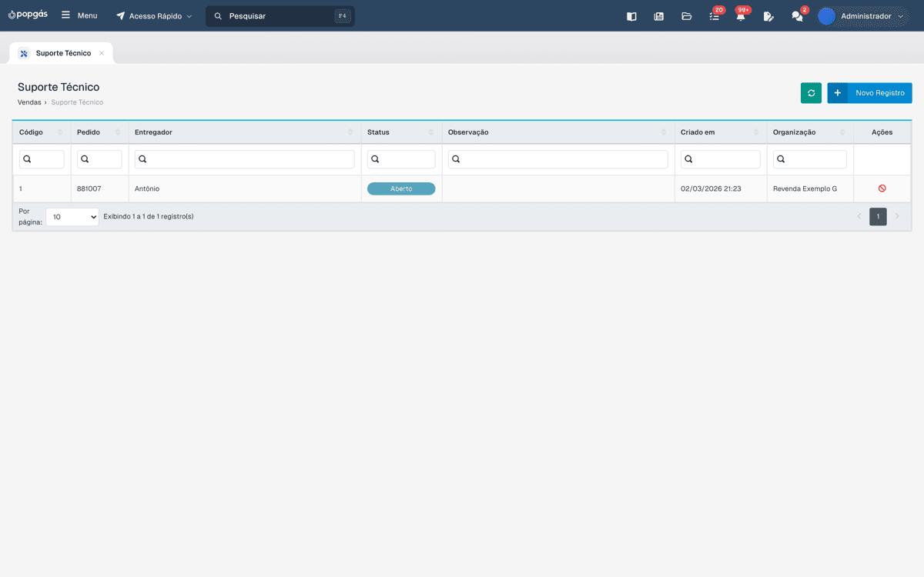This screenshot has height=577, width=924.
Task: Go to previous page arrow
Action: click(x=859, y=217)
